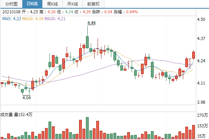
Task: Select the rightmost red volume bar
Action: (x=194, y=132)
